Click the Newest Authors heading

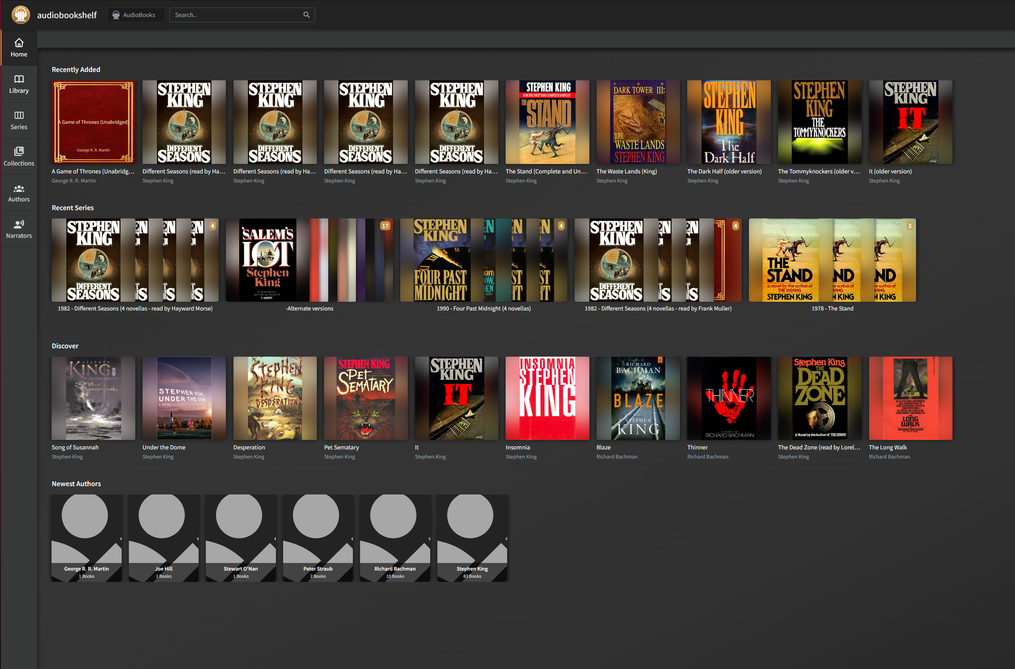[76, 484]
